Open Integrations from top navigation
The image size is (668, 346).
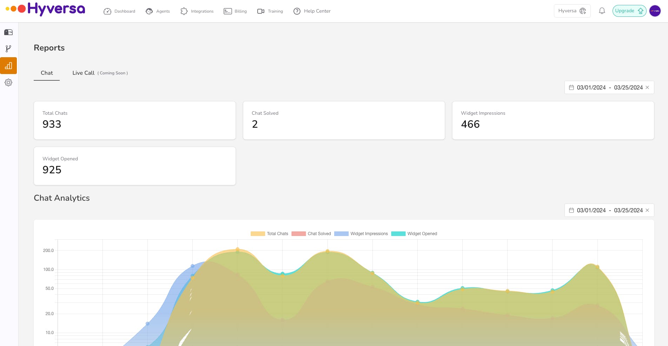(x=197, y=11)
